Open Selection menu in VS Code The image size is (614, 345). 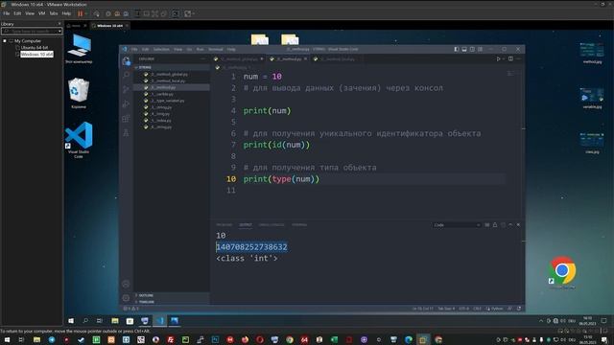[161, 49]
